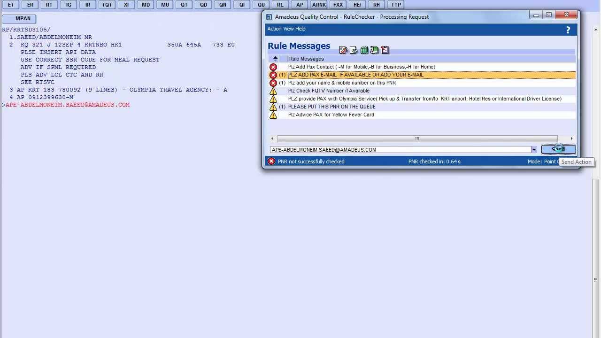Click the TQT quick command button
Viewport: 601px width, 338px height.
pyautogui.click(x=107, y=5)
